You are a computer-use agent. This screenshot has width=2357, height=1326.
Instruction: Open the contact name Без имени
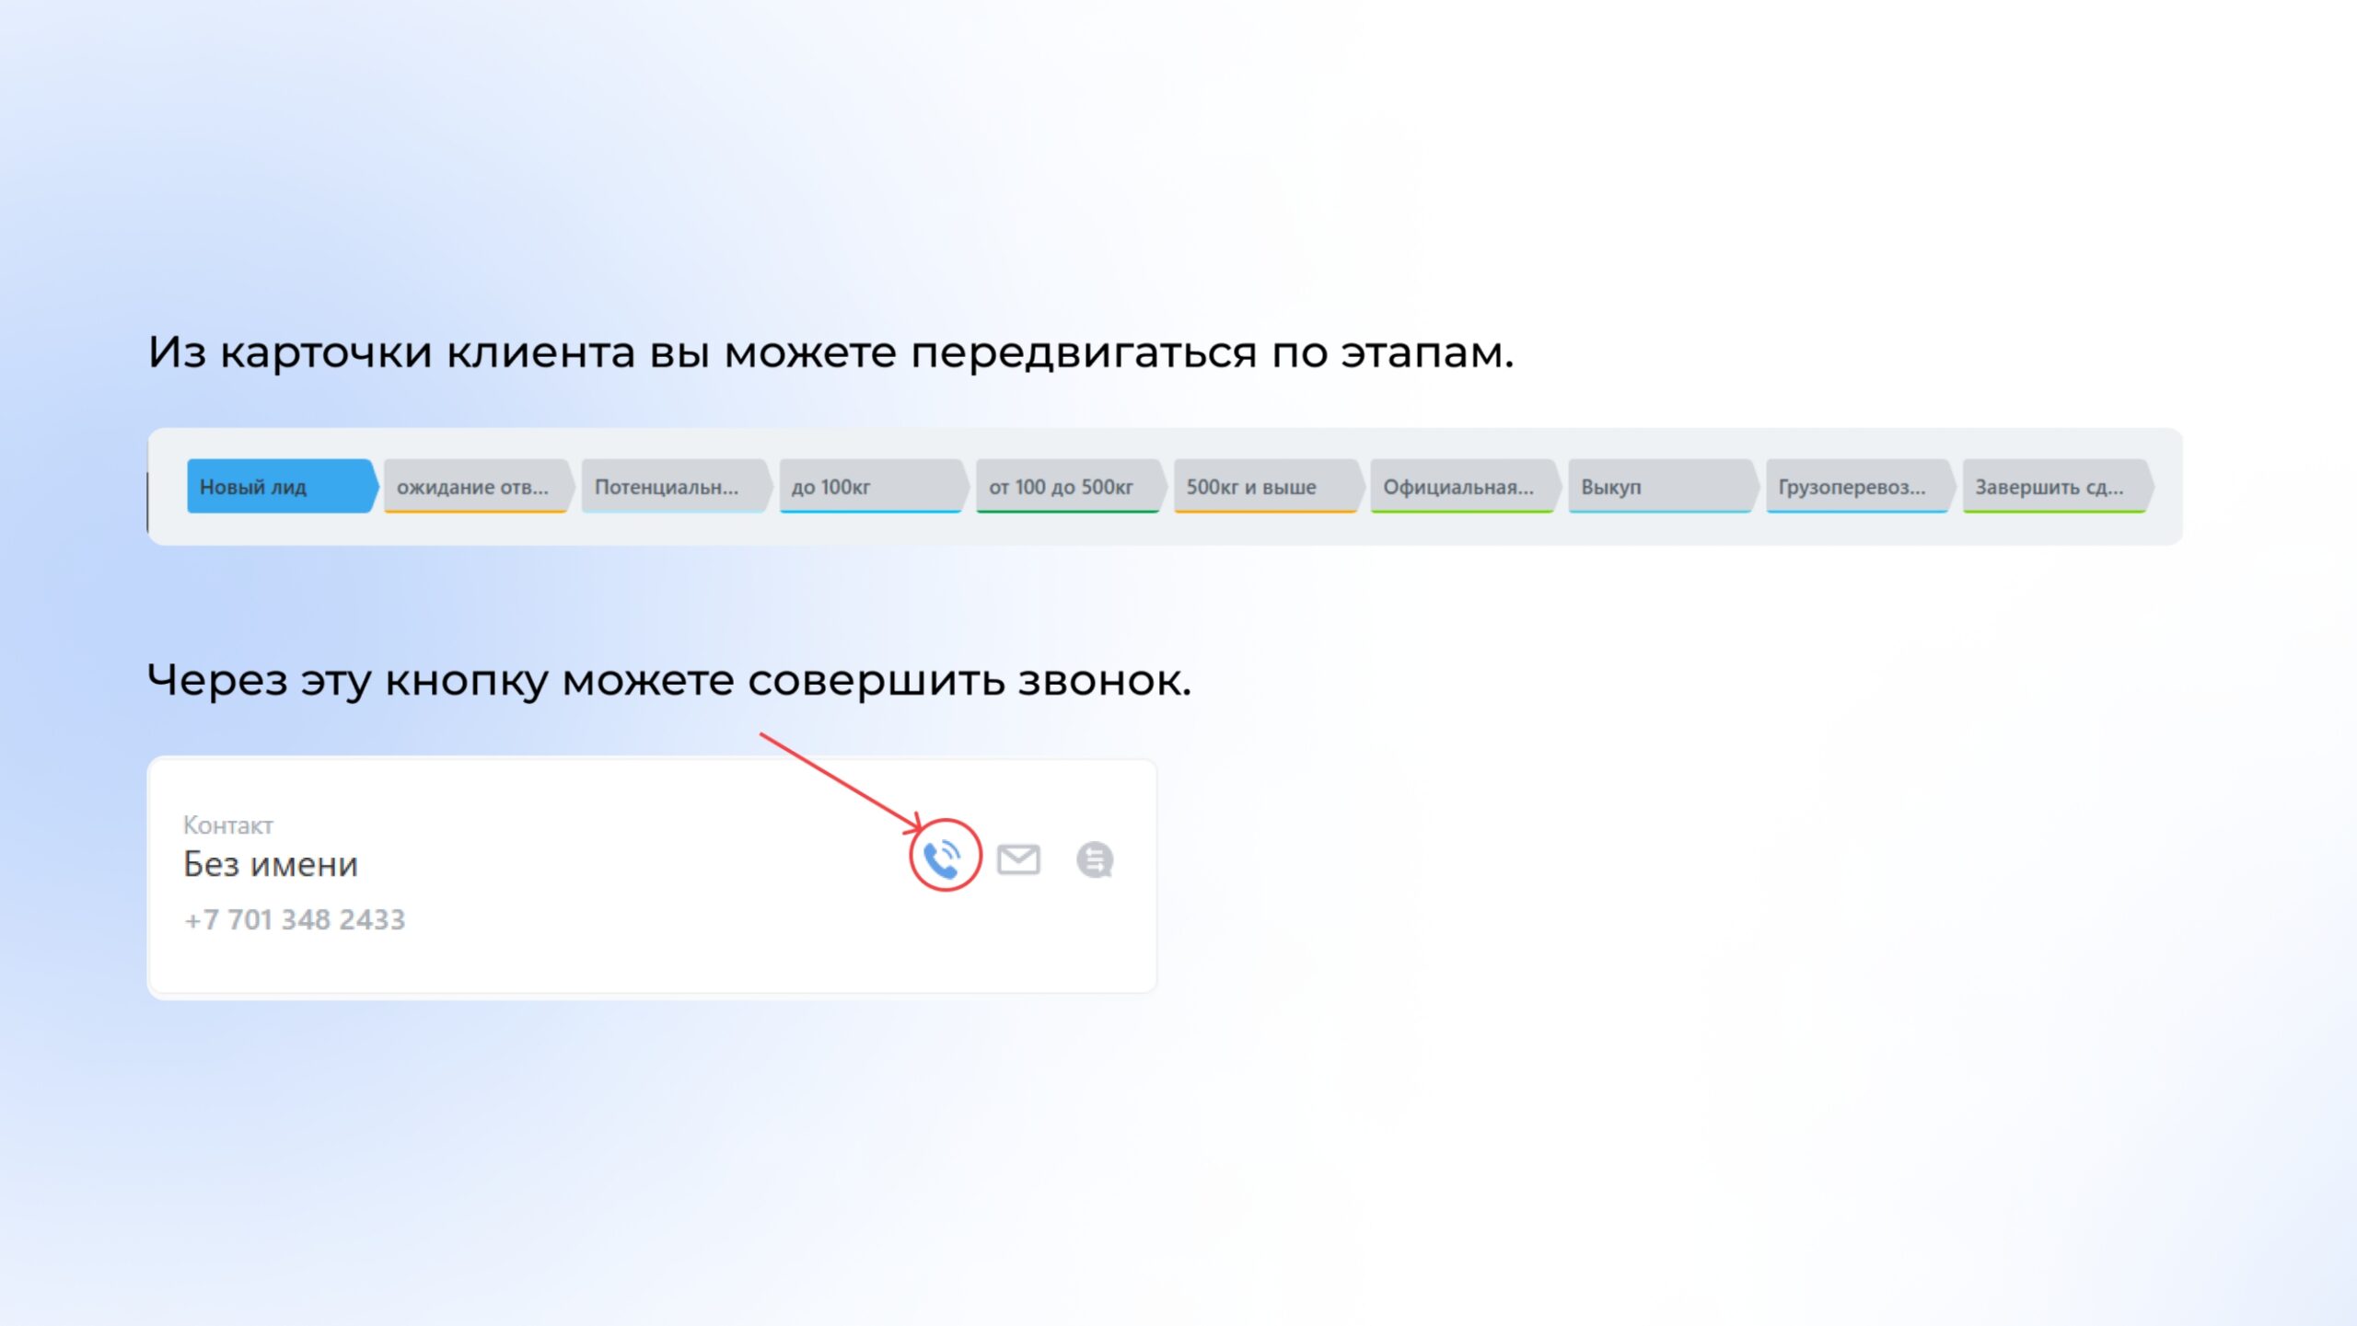[x=271, y=864]
